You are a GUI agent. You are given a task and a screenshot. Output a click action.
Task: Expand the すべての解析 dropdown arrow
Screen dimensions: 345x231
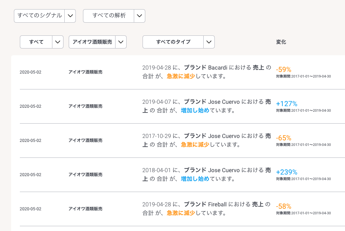[x=139, y=16]
